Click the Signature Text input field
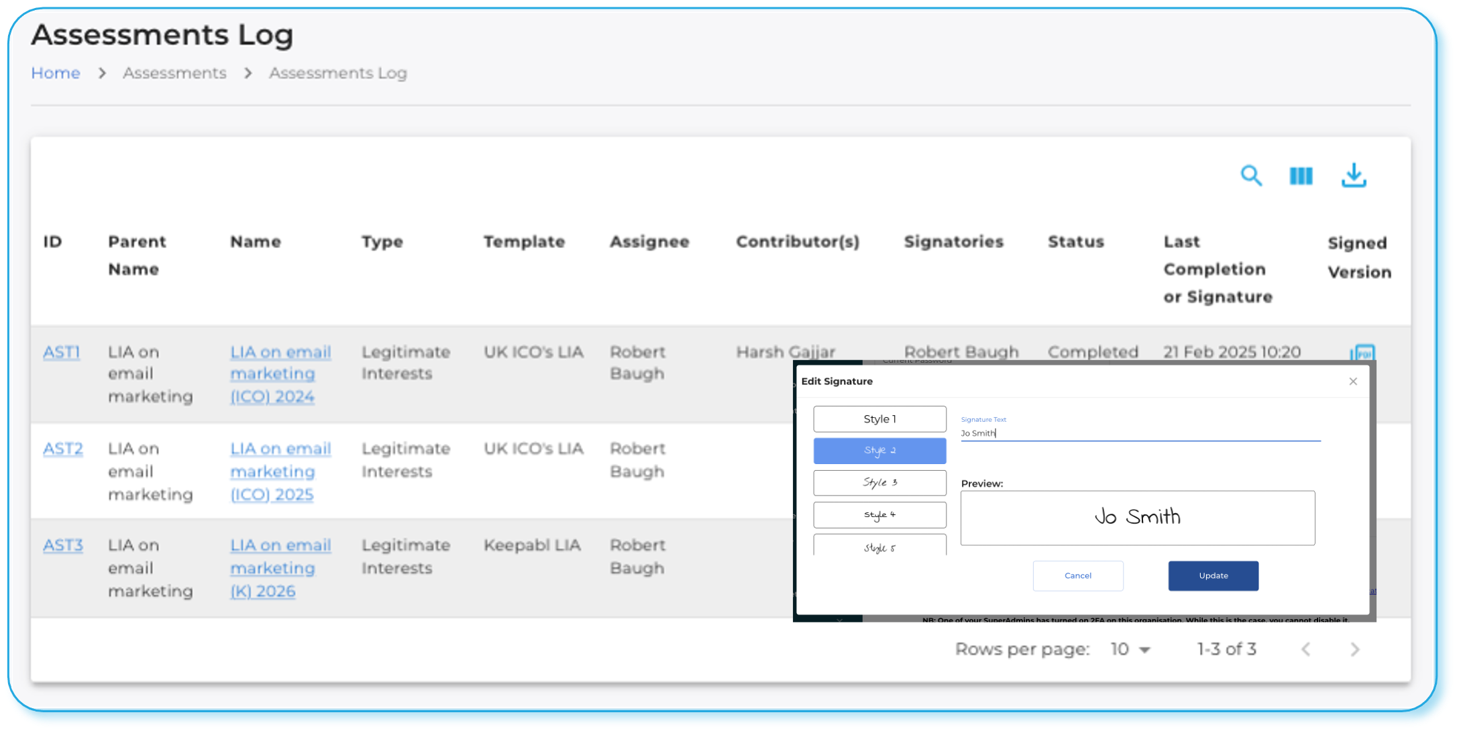 (1138, 433)
